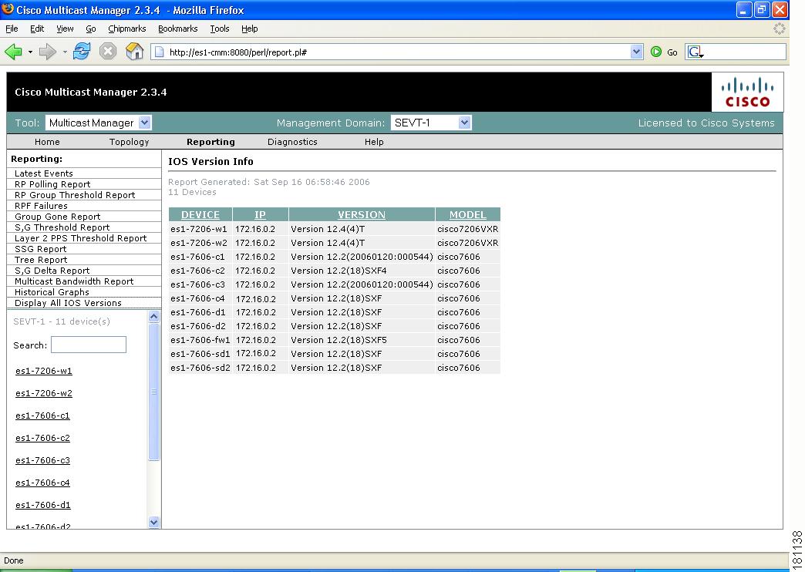Open the RPF Failures report
Viewport: 805px width, 572px height.
[x=41, y=206]
